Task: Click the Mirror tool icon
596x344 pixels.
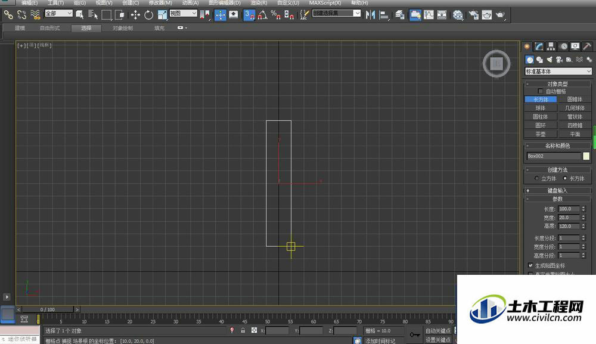Action: pos(371,15)
